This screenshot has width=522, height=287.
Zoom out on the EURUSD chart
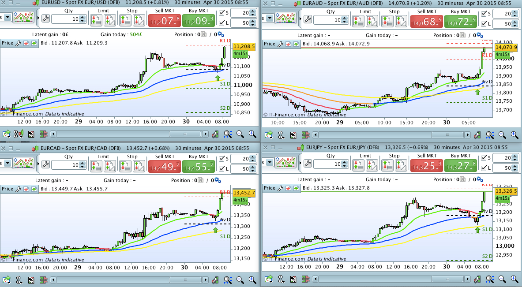(240, 134)
